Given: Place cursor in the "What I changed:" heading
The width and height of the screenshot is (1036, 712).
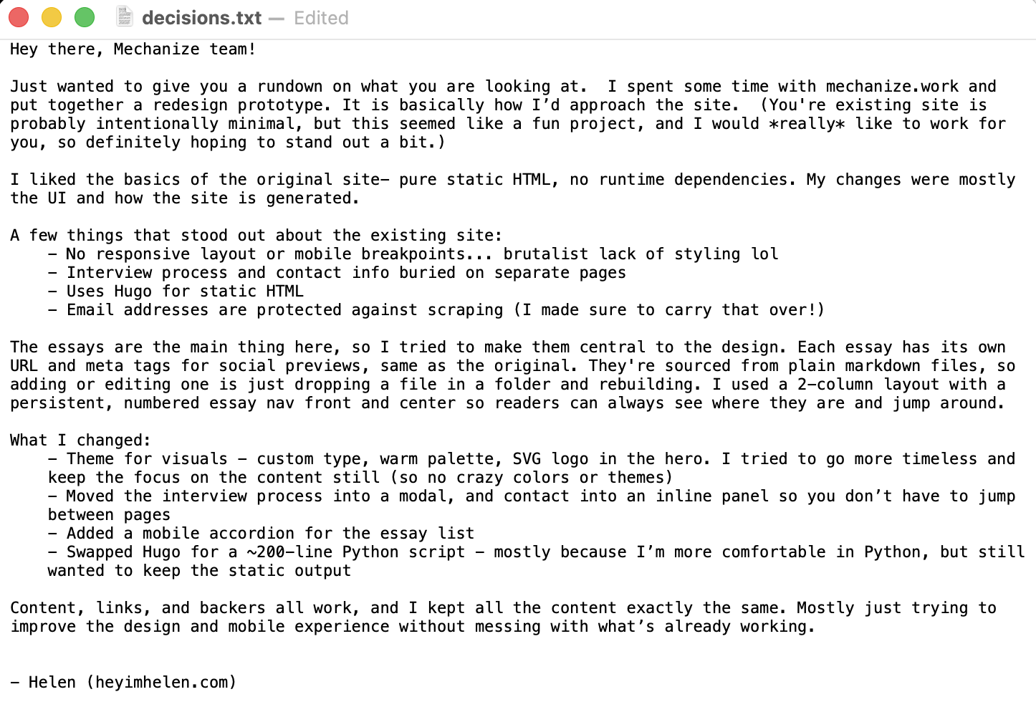Looking at the screenshot, I should coord(80,441).
